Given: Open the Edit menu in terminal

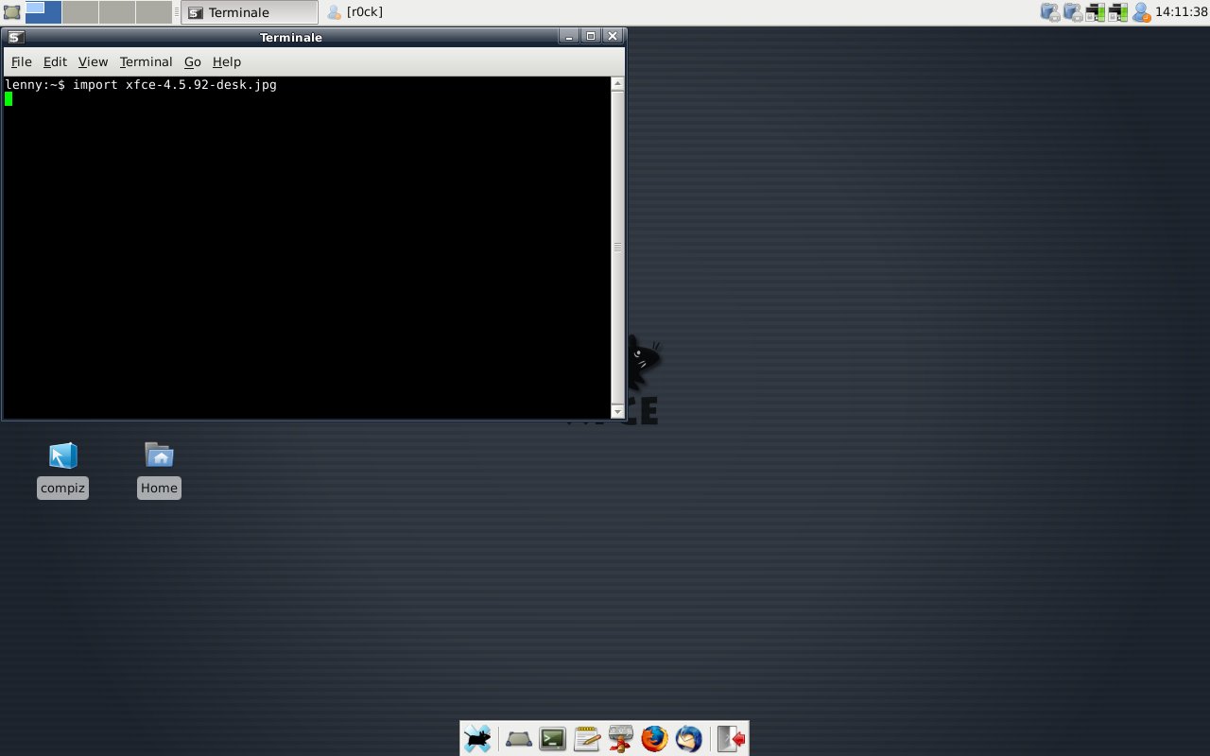Looking at the screenshot, I should [x=55, y=61].
